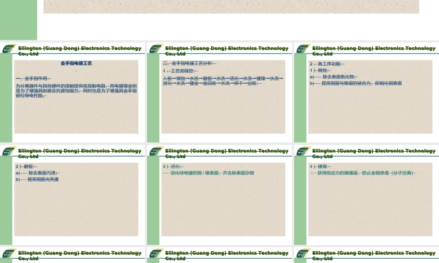Image resolution: width=439 pixels, height=263 pixels.
Task: Click the Ellington header on the 磨板 slide
Action: pos(79,153)
